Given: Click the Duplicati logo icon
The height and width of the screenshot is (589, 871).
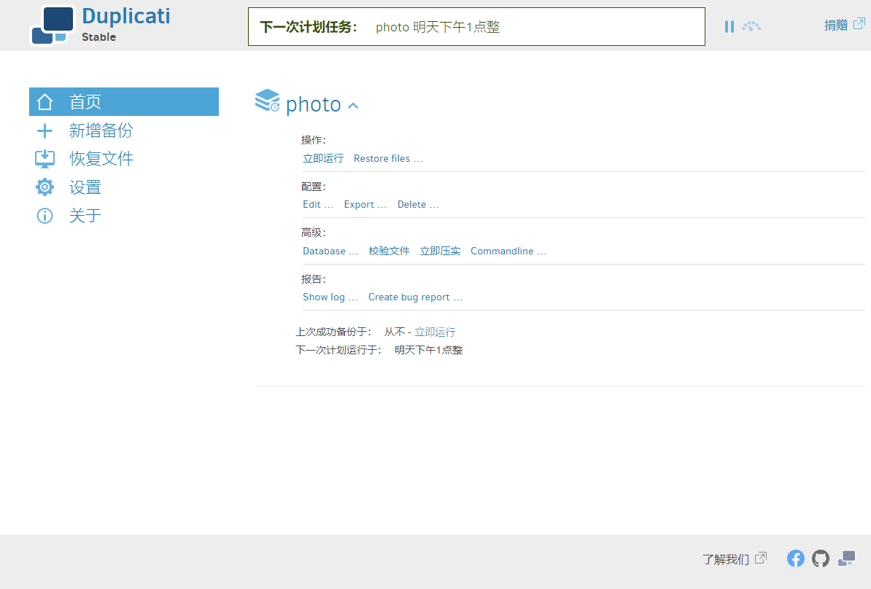Looking at the screenshot, I should point(53,26).
